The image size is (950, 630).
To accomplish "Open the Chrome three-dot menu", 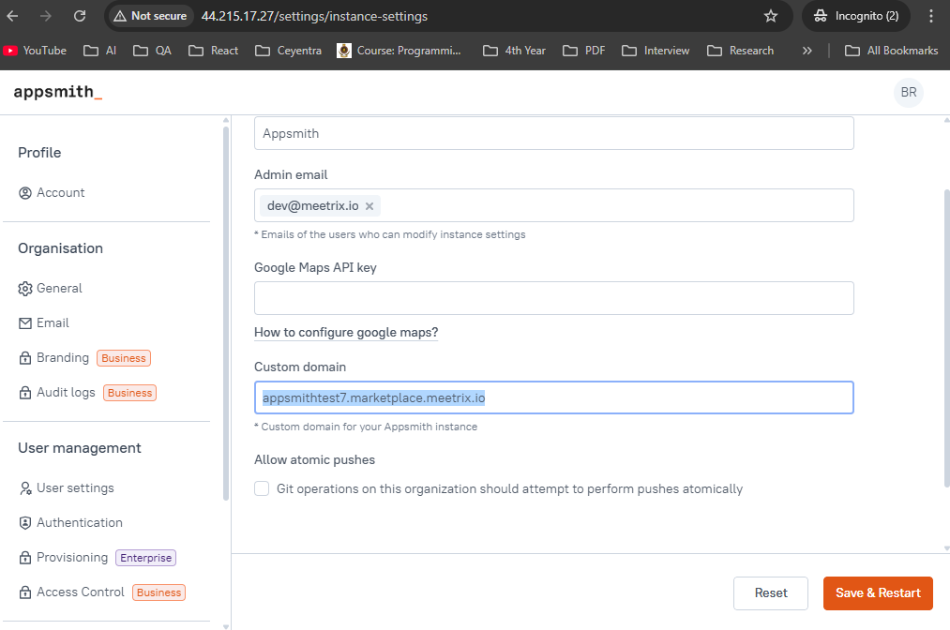I will pyautogui.click(x=930, y=16).
